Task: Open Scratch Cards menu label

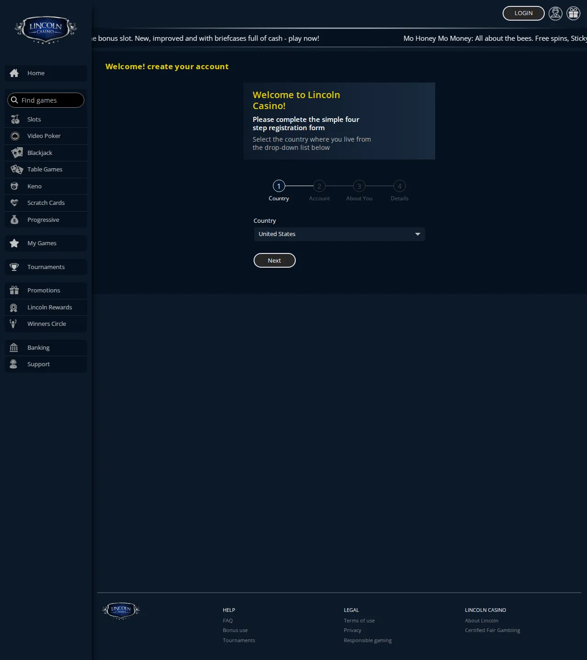Action: pyautogui.click(x=46, y=203)
